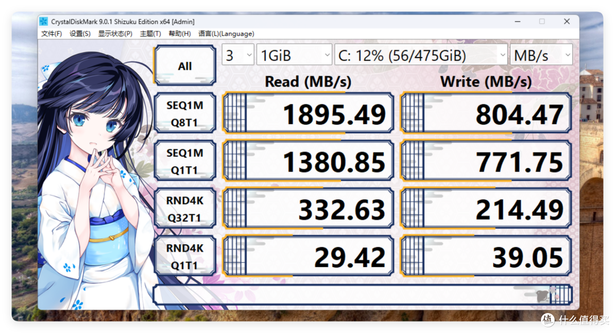Click the 804.47 sequential write result
Image resolution: width=615 pixels, height=333 pixels.
point(486,113)
